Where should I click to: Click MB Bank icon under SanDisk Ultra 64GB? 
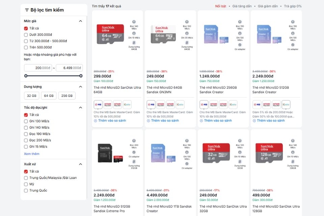[98, 105]
